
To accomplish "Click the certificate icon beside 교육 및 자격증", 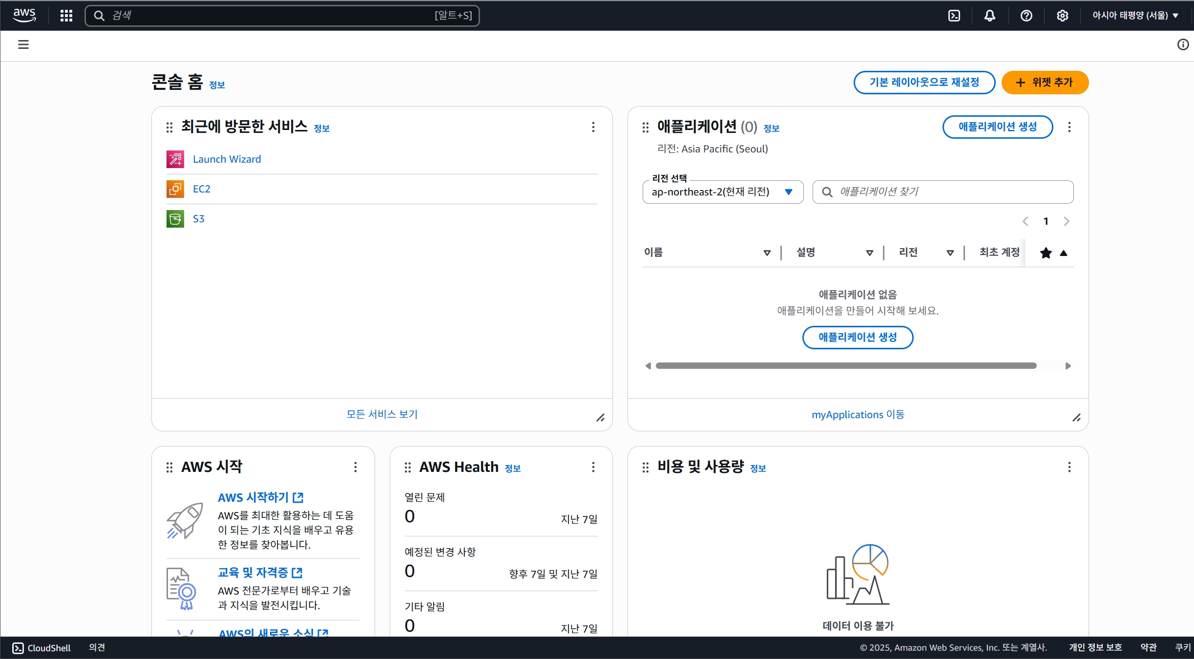I will pyautogui.click(x=181, y=589).
